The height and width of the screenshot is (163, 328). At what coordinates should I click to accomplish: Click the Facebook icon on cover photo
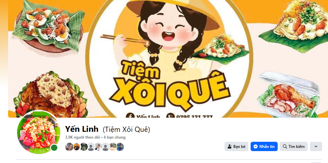[130, 115]
